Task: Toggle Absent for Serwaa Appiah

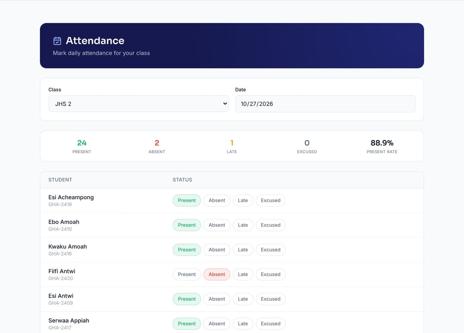Action: tap(217, 324)
